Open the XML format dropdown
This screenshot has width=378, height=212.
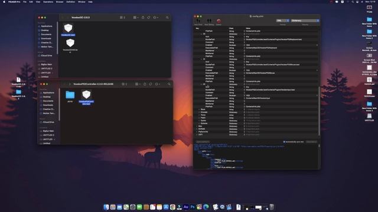(282, 21)
